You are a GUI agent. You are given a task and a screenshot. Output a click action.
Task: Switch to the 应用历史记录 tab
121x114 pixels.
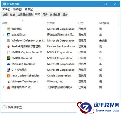coord(25,15)
